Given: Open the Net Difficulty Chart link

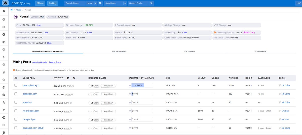Looking at the screenshot, I should point(90,33).
